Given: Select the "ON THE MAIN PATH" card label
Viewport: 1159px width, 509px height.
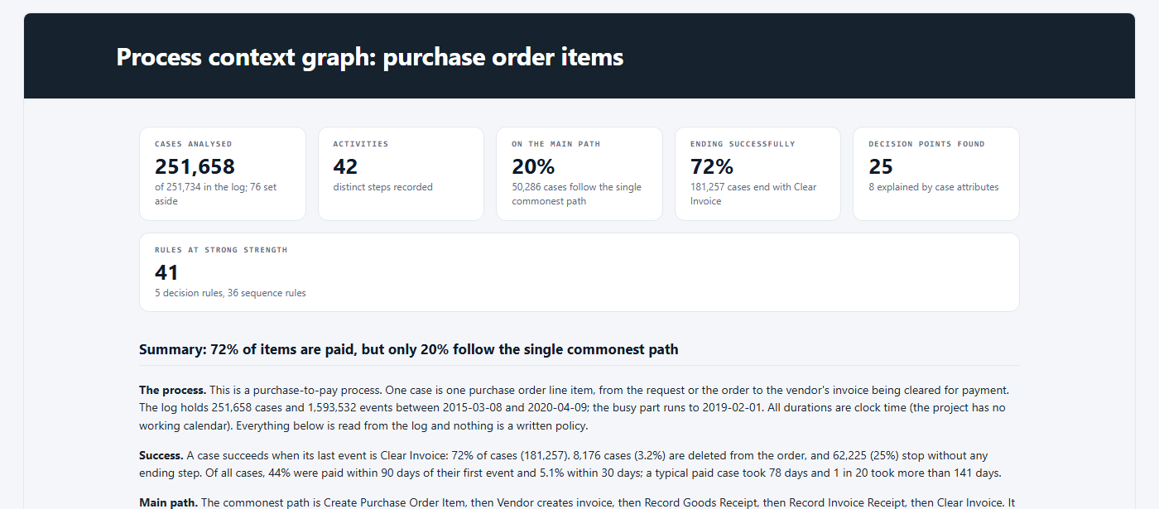Looking at the screenshot, I should tap(556, 144).
